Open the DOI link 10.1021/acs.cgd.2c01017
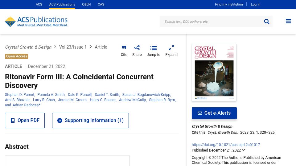296x166 pixels. click(226, 145)
